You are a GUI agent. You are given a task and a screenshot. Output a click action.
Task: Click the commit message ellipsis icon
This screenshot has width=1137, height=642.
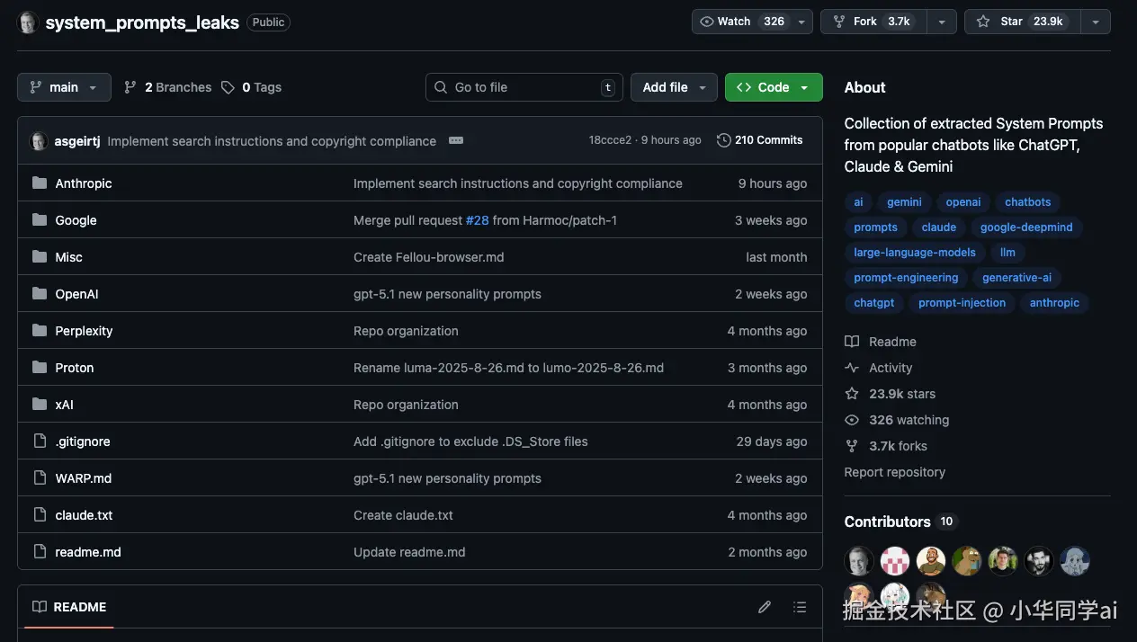pyautogui.click(x=456, y=141)
